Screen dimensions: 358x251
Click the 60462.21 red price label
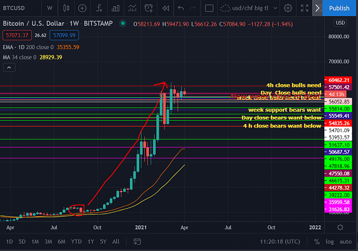point(338,80)
